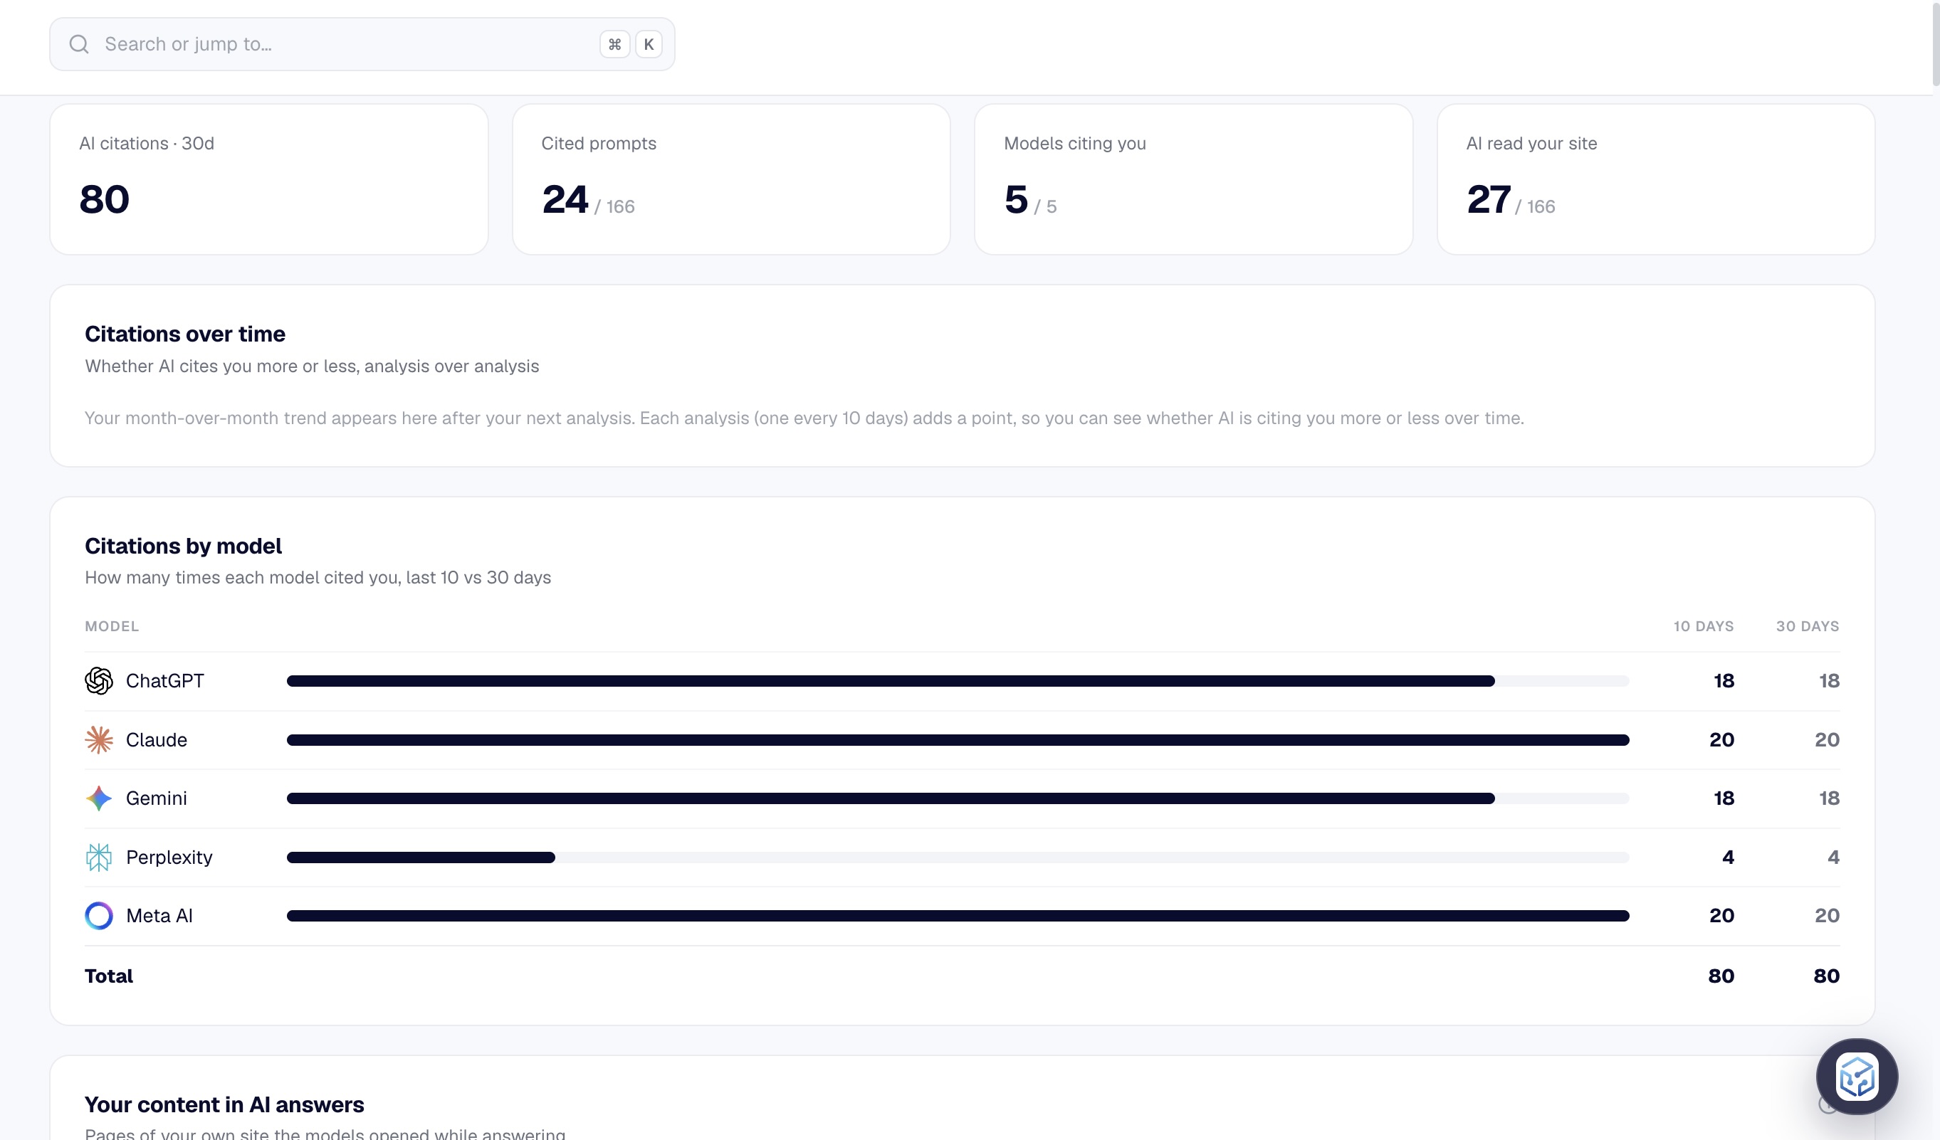Click the Gemini citations progress bar
Image resolution: width=1940 pixels, height=1140 pixels.
[958, 798]
